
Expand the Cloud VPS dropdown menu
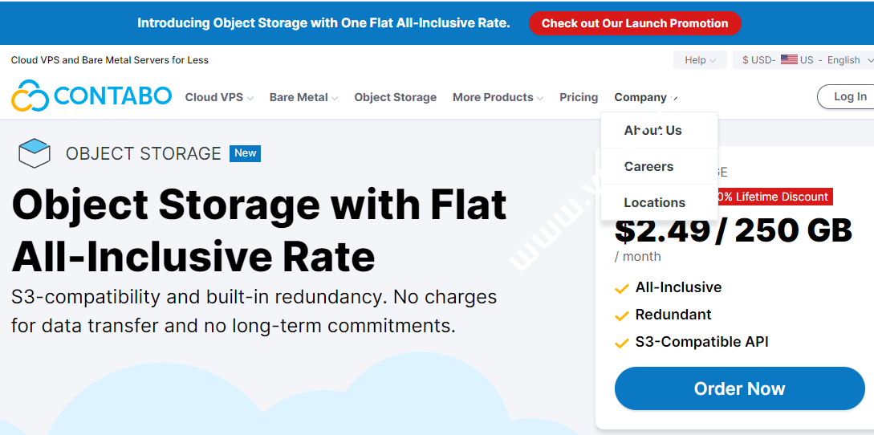[x=219, y=97]
